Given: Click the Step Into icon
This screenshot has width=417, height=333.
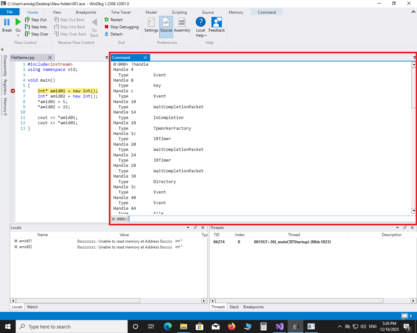Looking at the screenshot, I should (27, 27).
